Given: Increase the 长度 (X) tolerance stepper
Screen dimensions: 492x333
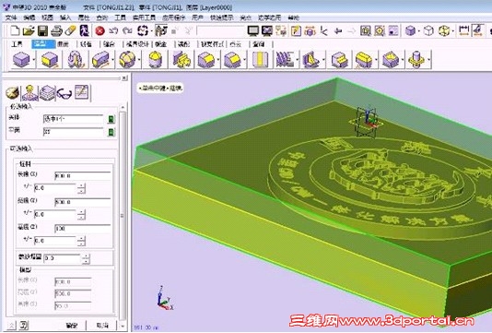Looking at the screenshot, I should coord(82,185).
